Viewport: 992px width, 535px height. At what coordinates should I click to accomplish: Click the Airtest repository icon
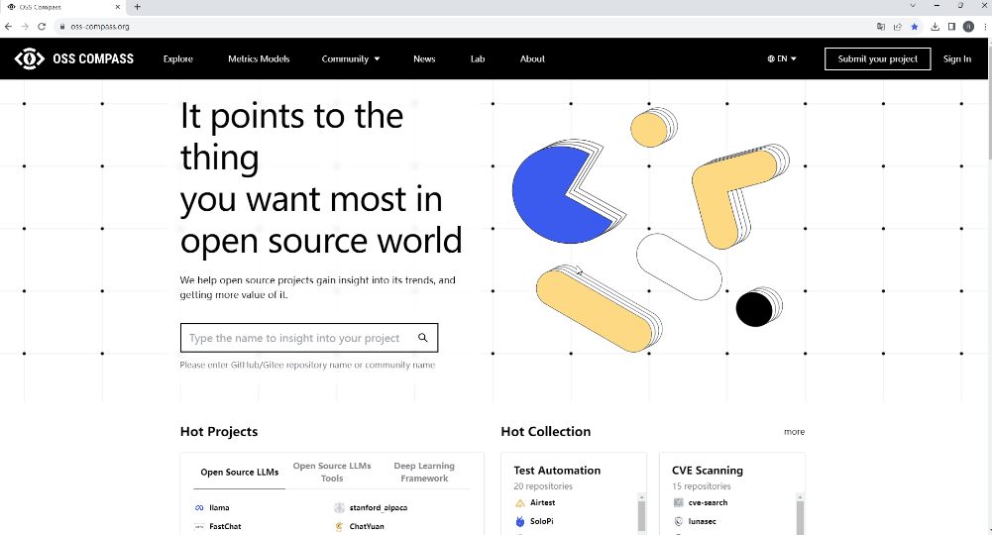pos(520,502)
